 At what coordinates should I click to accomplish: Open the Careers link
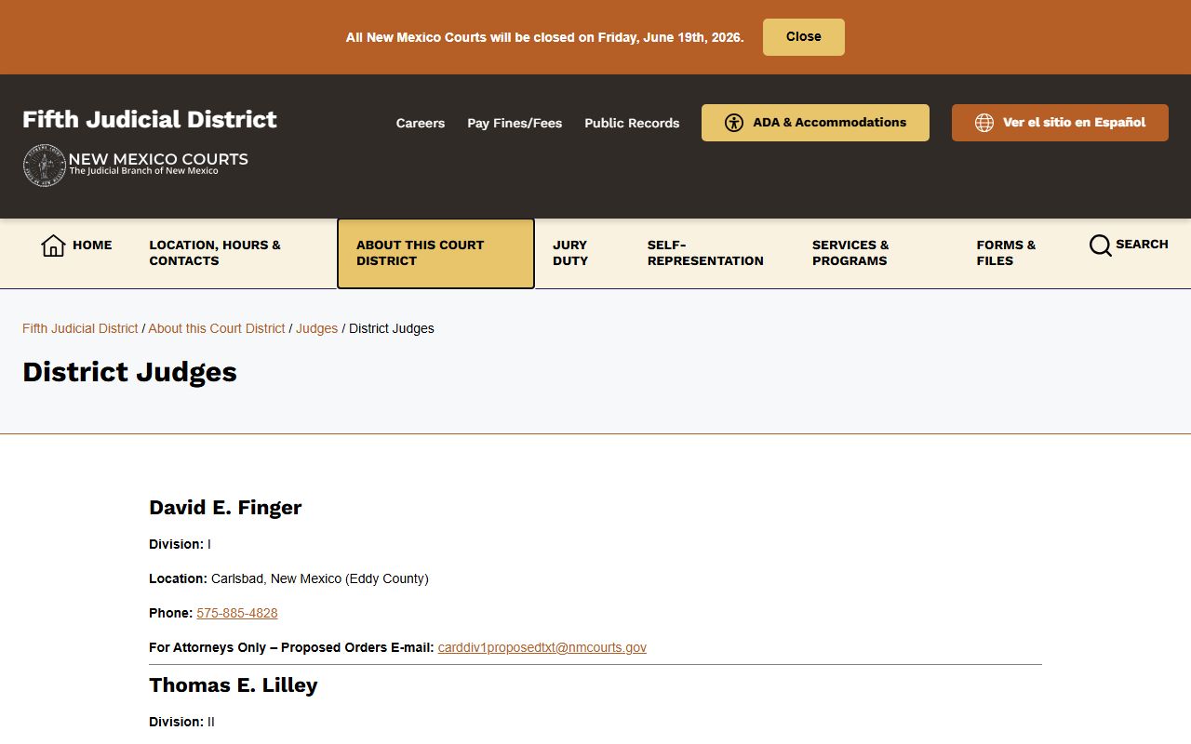click(421, 123)
